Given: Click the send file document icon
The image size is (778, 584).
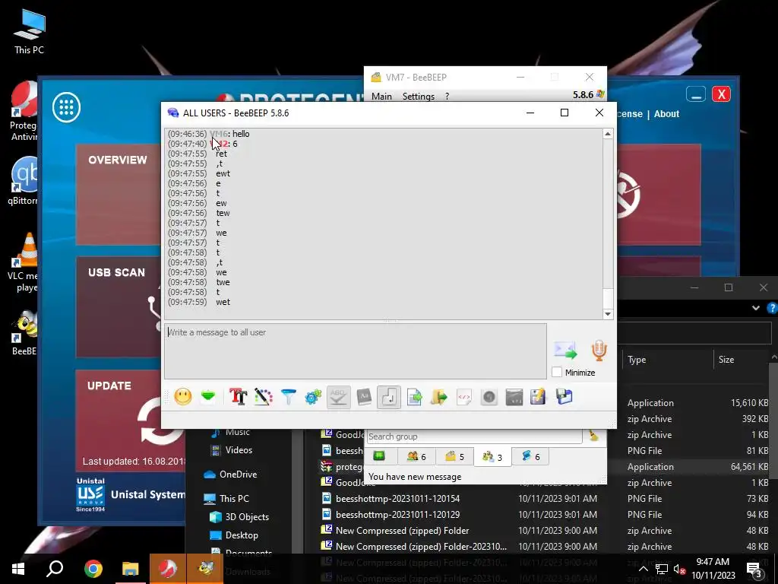Looking at the screenshot, I should [414, 397].
